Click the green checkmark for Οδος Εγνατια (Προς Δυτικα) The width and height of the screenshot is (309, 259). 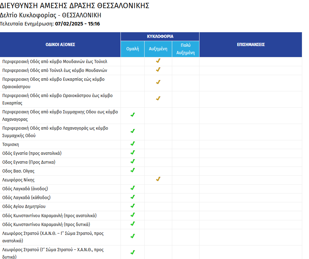133,162
